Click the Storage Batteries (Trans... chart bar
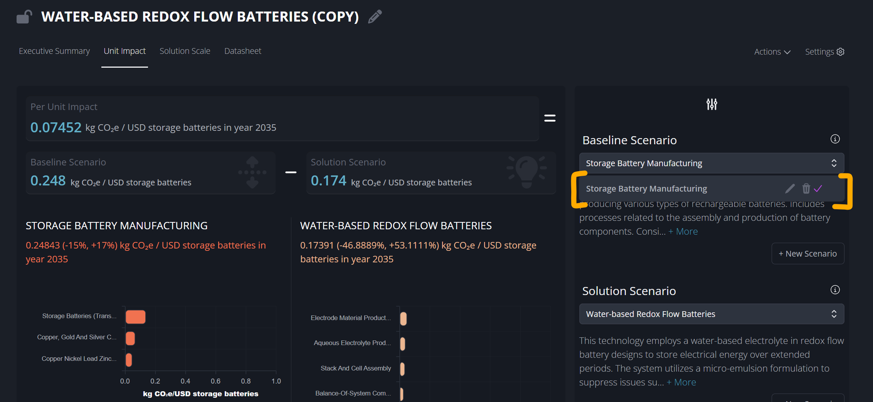This screenshot has width=873, height=402. (136, 317)
